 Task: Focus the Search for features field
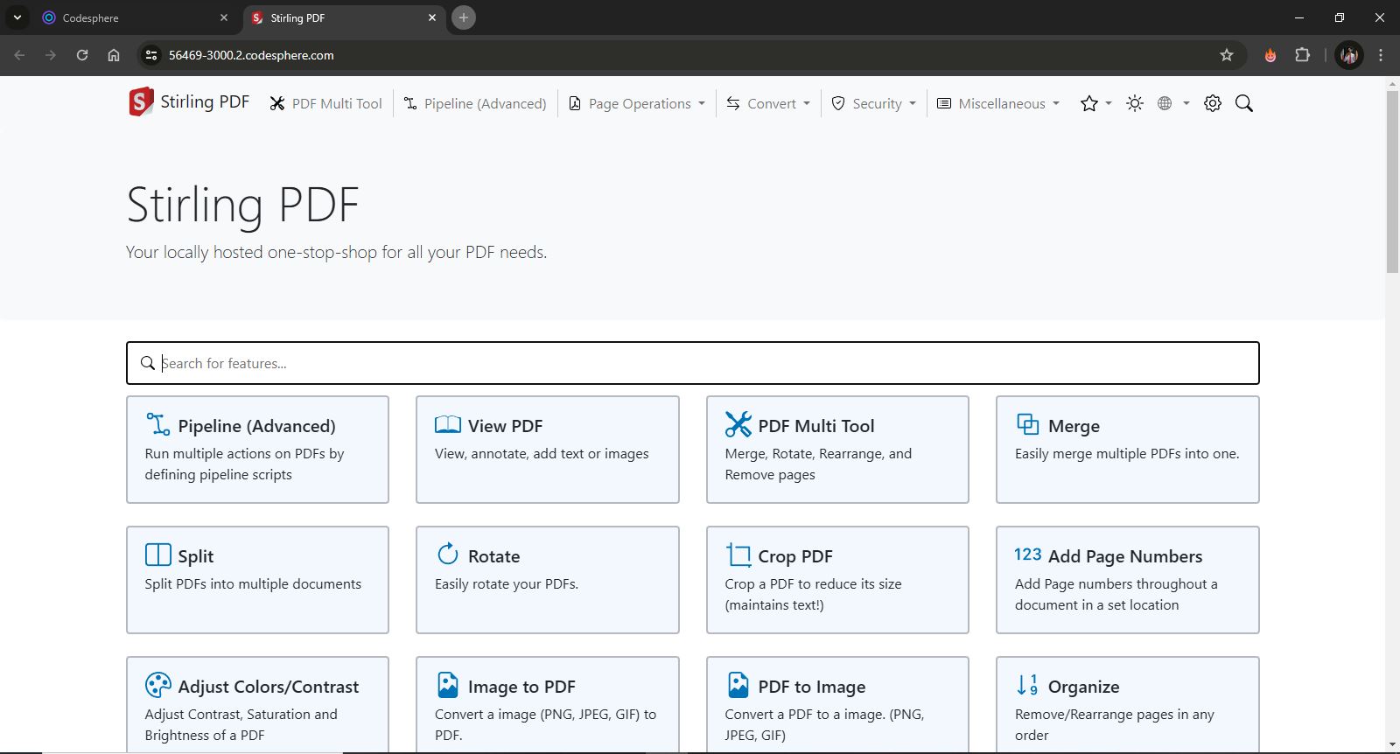[693, 363]
